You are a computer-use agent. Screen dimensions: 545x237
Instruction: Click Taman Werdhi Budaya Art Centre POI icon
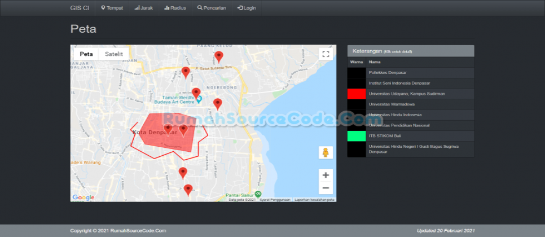199,99
